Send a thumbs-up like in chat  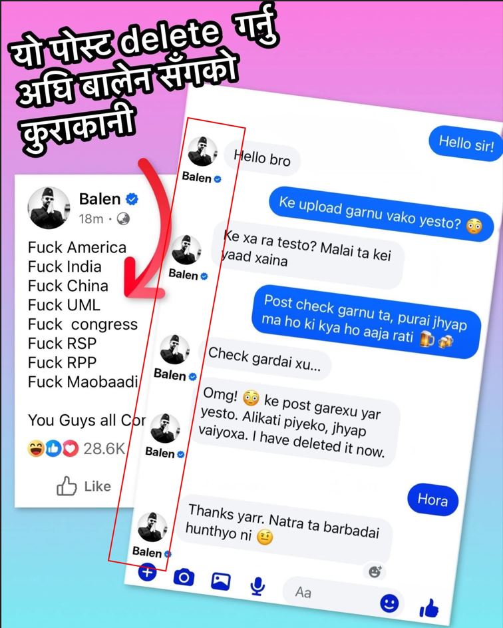pos(429,608)
